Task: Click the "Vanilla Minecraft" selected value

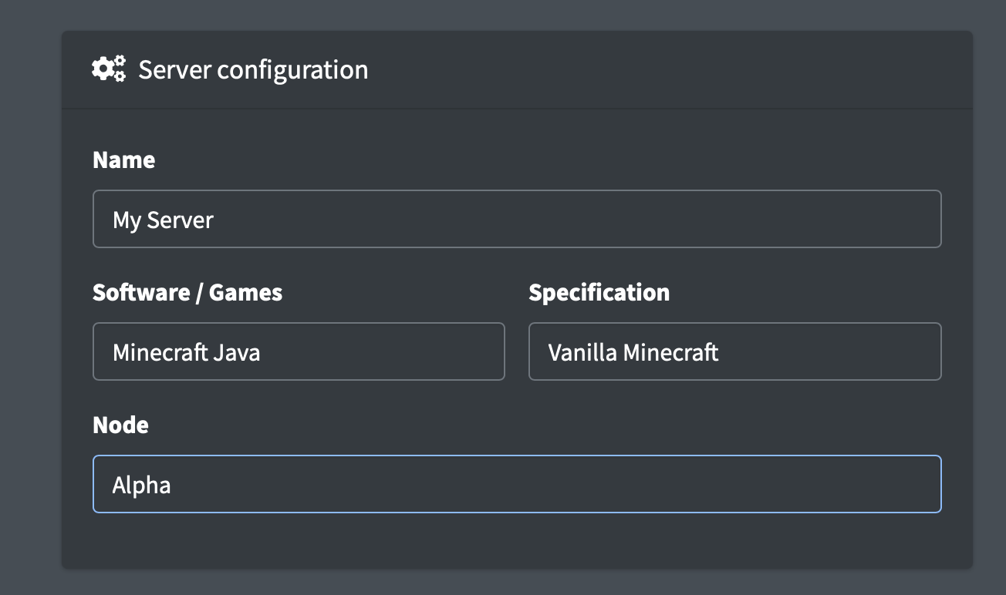Action: (x=633, y=352)
